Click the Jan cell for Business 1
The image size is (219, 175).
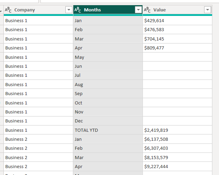[108, 20]
